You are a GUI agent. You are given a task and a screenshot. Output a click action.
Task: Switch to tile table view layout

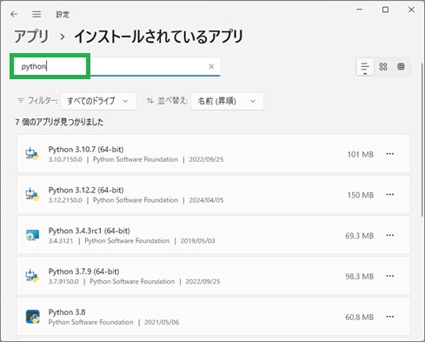[x=401, y=67]
